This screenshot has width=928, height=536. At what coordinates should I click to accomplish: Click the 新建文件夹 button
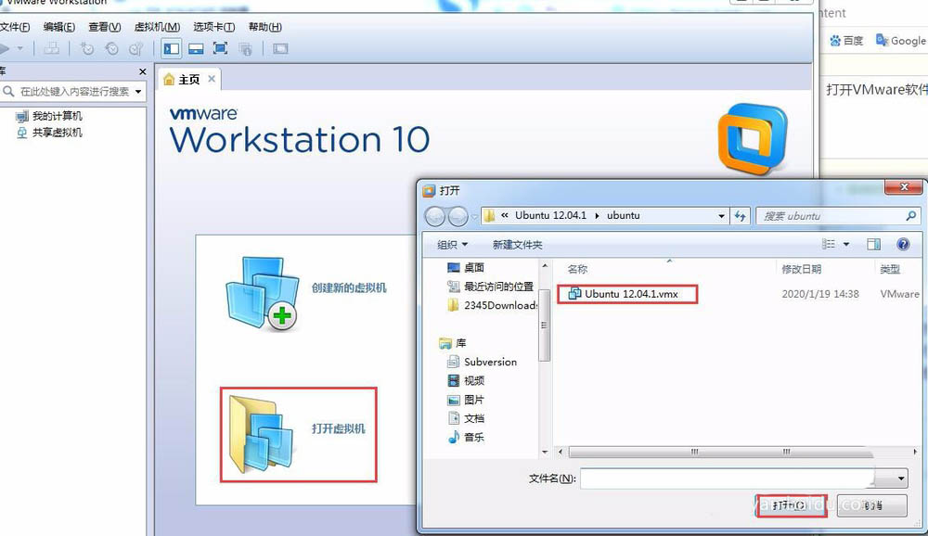click(517, 244)
